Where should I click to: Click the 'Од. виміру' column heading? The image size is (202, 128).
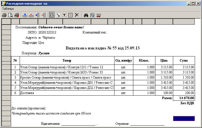(x=124, y=60)
